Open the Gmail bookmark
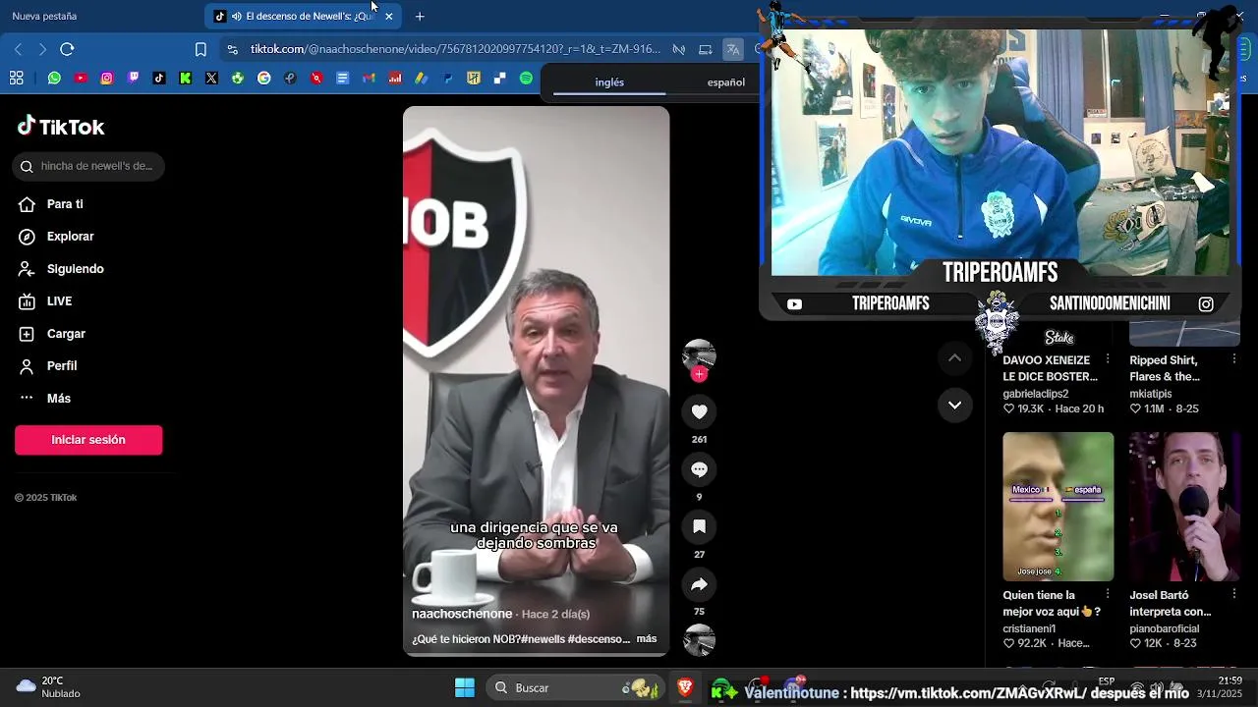 tap(369, 78)
